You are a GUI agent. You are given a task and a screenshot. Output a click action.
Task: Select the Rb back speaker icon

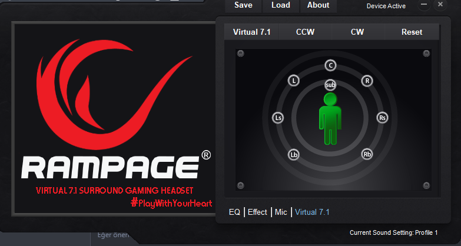(367, 154)
